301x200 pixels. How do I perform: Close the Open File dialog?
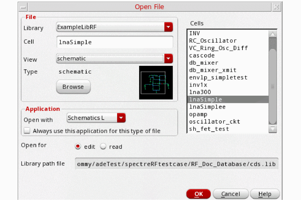(276, 7)
